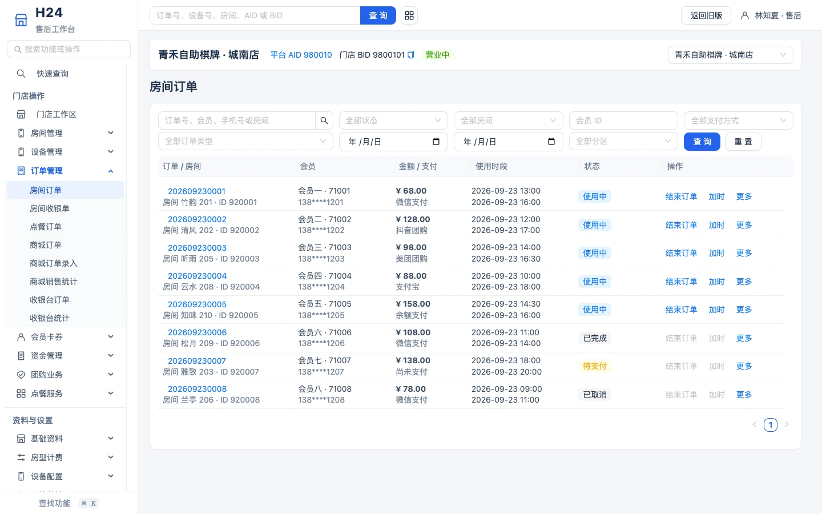Expand the 会员卡券 chevron
This screenshot has height=514, width=822.
(111, 337)
